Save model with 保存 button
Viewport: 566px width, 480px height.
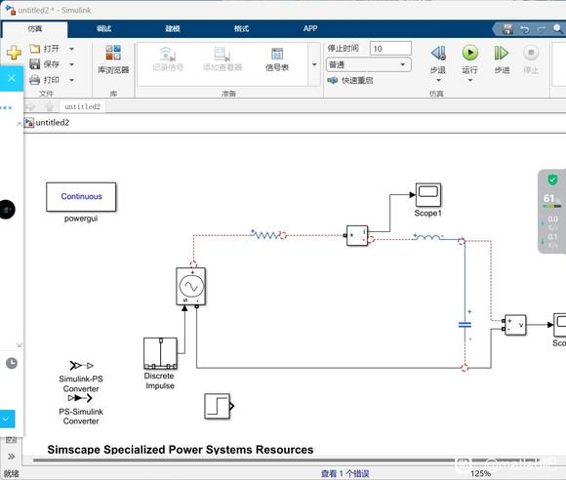click(44, 63)
